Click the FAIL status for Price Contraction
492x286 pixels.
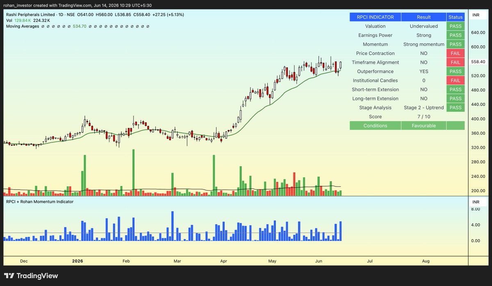(x=456, y=53)
